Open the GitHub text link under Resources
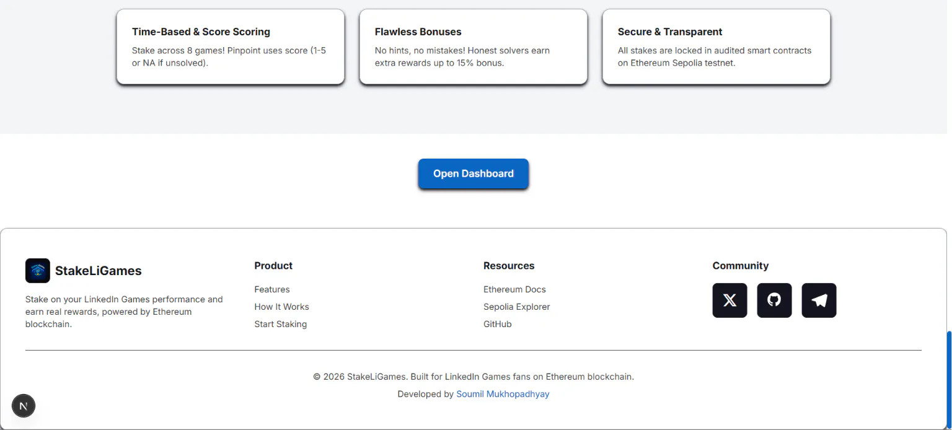952x430 pixels. 498,324
